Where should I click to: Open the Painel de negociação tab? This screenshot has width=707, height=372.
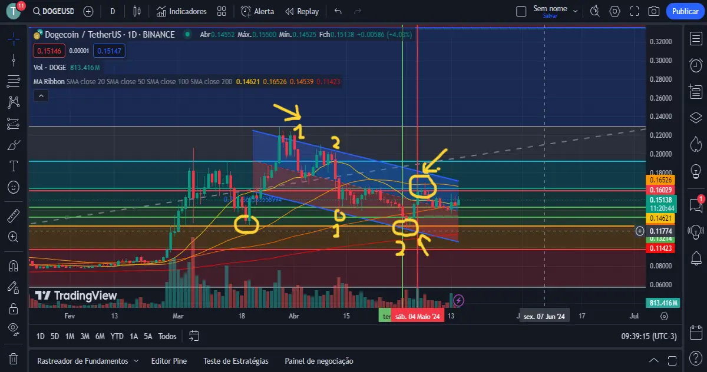[x=319, y=361]
